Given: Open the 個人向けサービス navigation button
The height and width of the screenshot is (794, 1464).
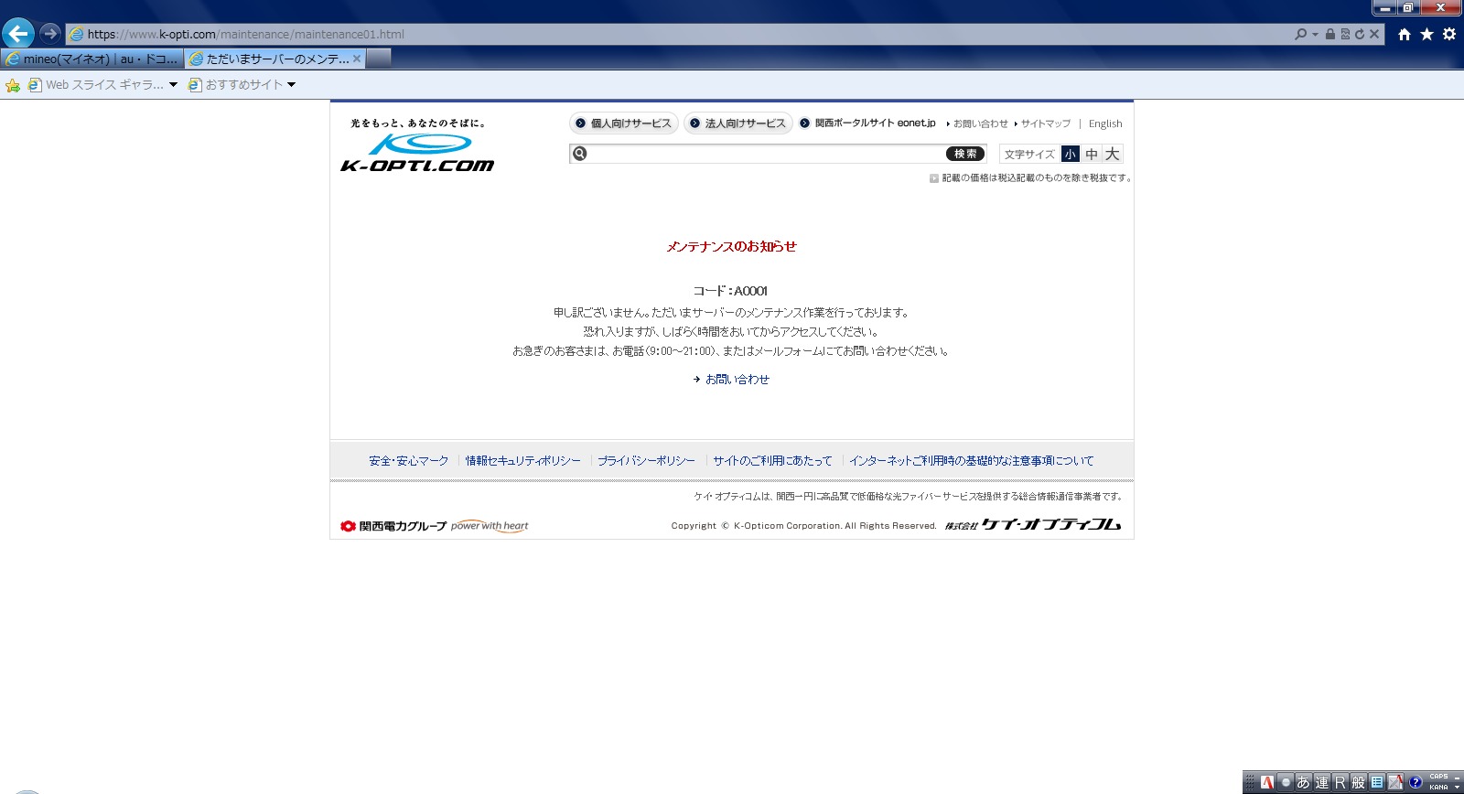Looking at the screenshot, I should (624, 123).
